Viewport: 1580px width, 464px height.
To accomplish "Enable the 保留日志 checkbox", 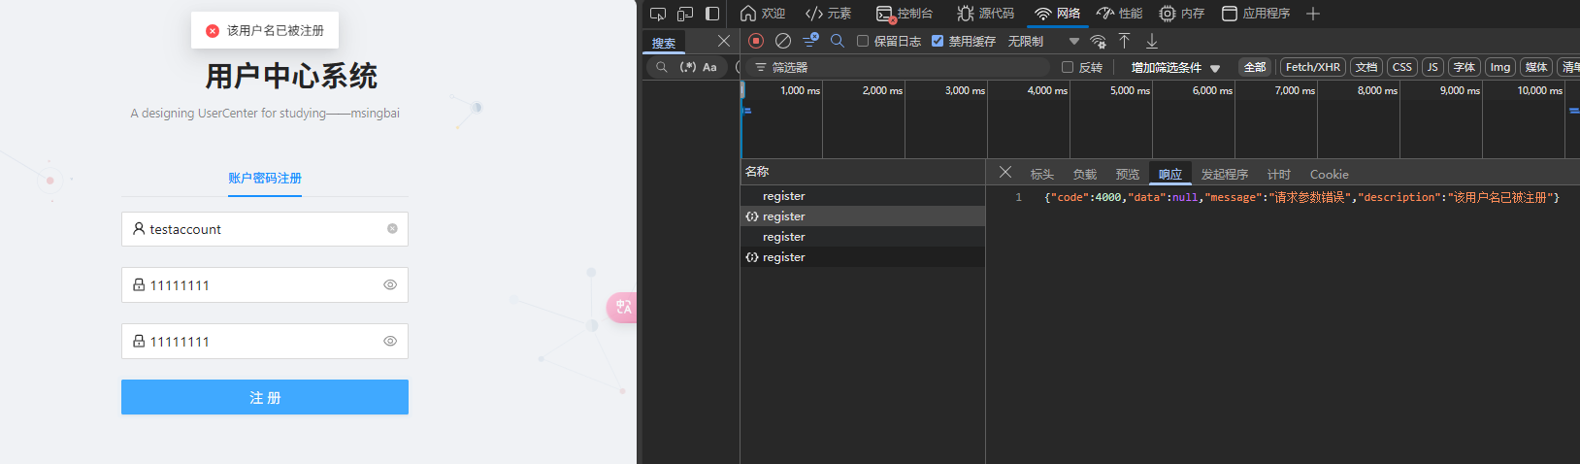I will (x=863, y=41).
